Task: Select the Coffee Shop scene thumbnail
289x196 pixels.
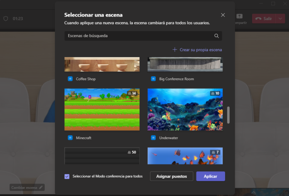Action: point(102,64)
